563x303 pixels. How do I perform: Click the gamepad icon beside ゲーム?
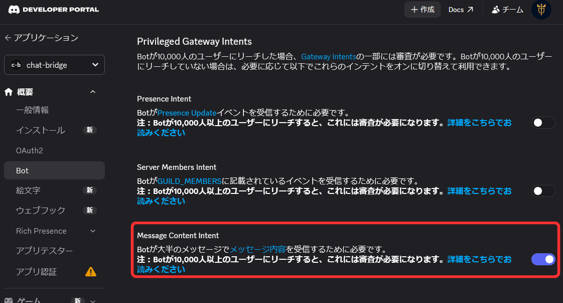(9, 300)
